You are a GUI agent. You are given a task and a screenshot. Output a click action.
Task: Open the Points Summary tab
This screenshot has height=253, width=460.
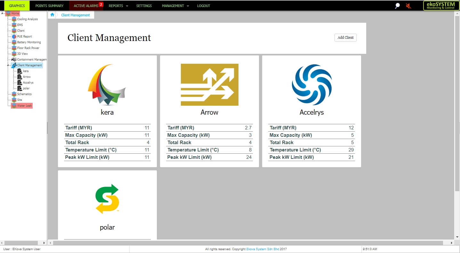click(x=49, y=6)
